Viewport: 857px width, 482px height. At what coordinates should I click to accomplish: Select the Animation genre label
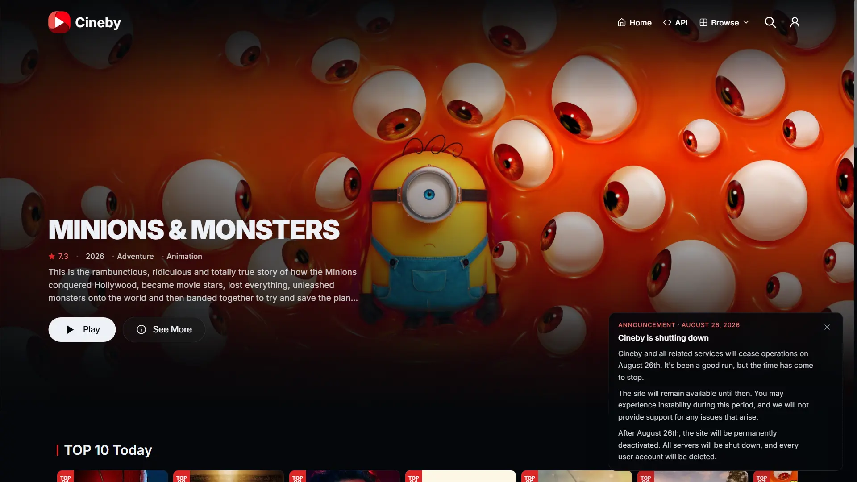point(184,256)
